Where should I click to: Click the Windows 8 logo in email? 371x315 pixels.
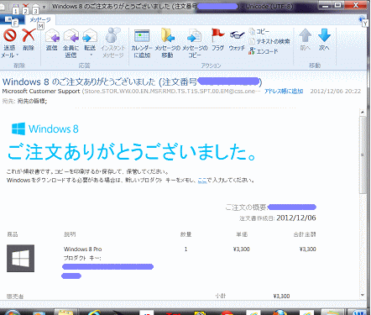coord(44,129)
